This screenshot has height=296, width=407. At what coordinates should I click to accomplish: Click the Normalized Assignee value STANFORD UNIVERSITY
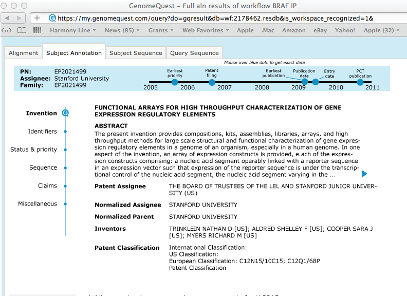pos(203,205)
